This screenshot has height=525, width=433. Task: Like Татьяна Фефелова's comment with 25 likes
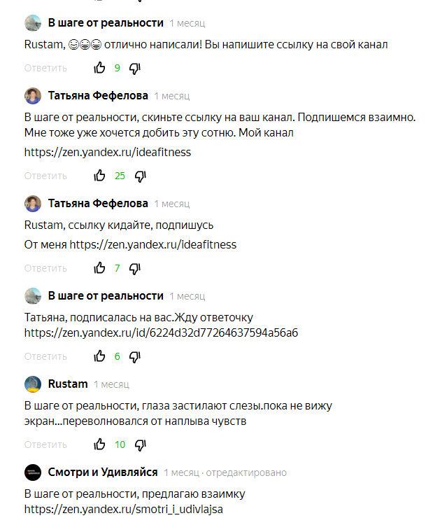click(99, 176)
